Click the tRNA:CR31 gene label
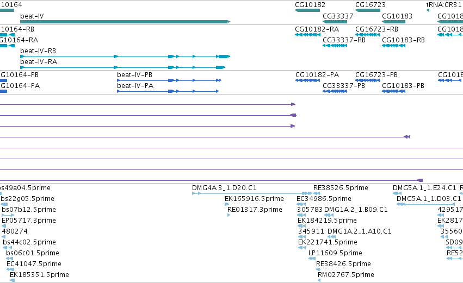The height and width of the screenshot is (283, 463). tap(444, 5)
